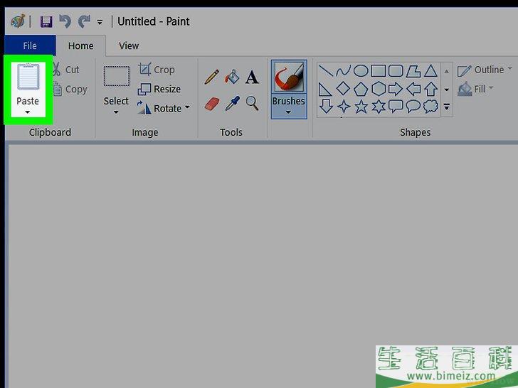Image resolution: width=518 pixels, height=388 pixels.
Task: Open the shape Fill dropdown
Action: (475, 89)
